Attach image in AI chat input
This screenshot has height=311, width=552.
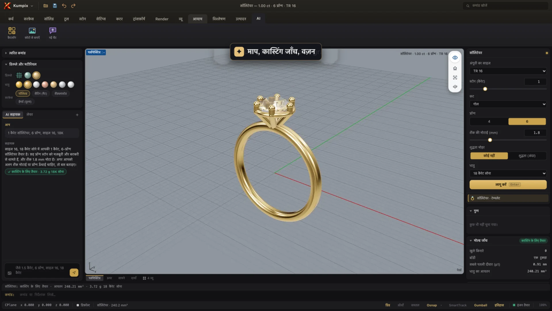tap(9, 273)
